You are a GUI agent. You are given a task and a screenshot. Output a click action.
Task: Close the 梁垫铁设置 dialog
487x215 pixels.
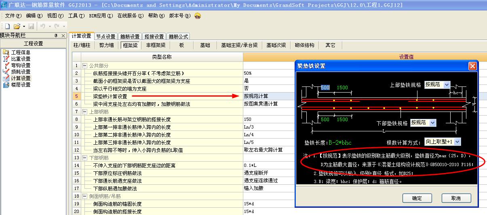tap(472, 66)
